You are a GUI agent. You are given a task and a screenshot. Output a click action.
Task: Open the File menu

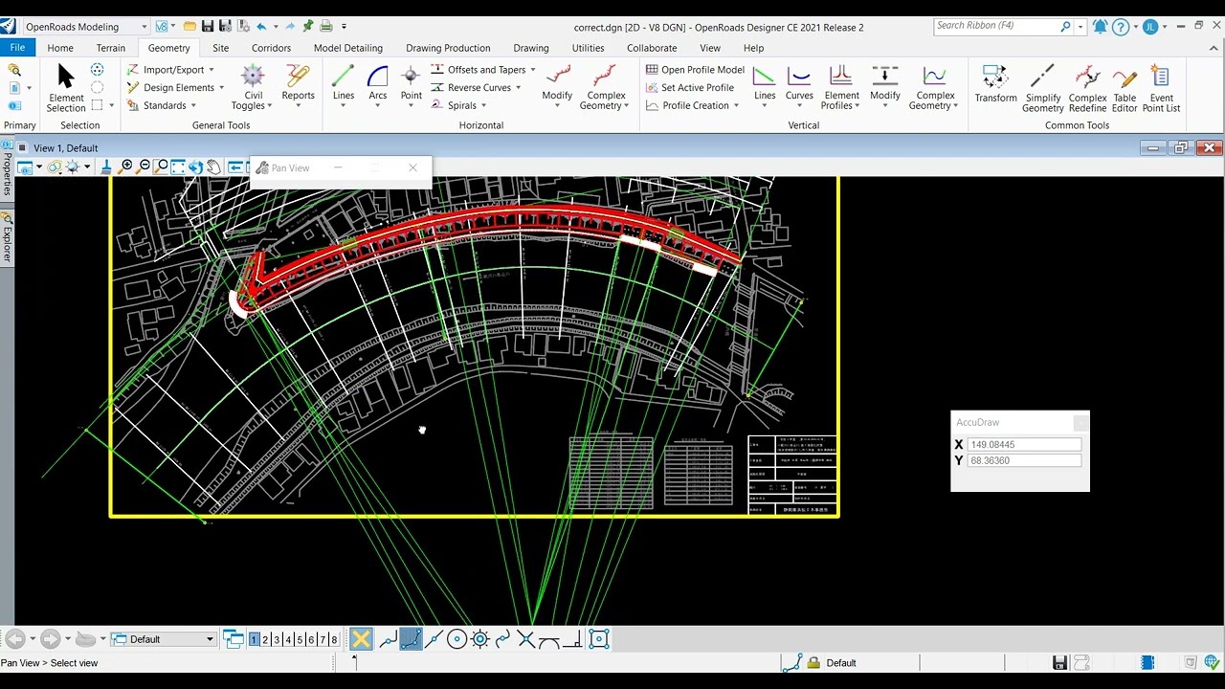(x=17, y=48)
